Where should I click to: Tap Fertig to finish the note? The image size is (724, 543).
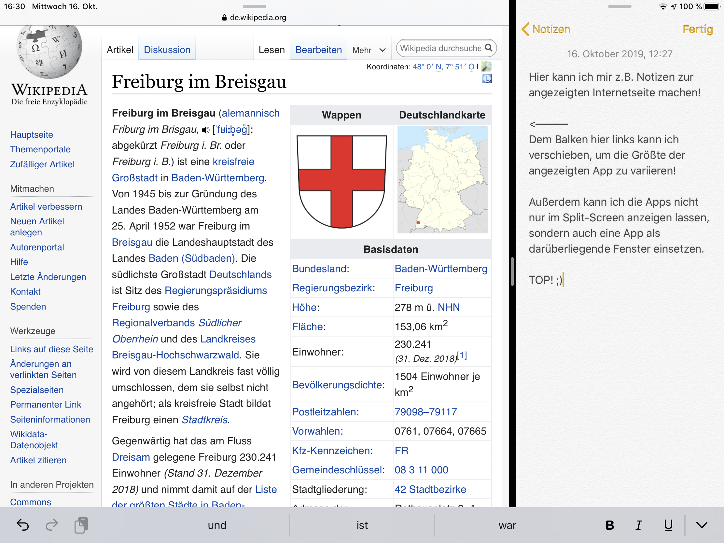(697, 29)
